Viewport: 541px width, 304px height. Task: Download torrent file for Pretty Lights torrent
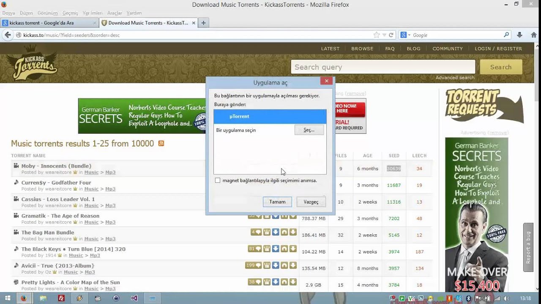293,282
